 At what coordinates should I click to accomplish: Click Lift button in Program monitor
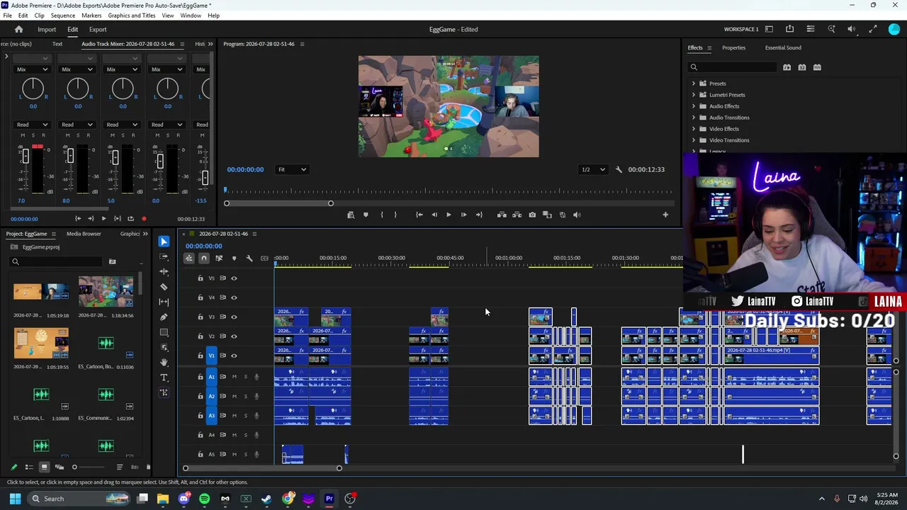coord(502,215)
